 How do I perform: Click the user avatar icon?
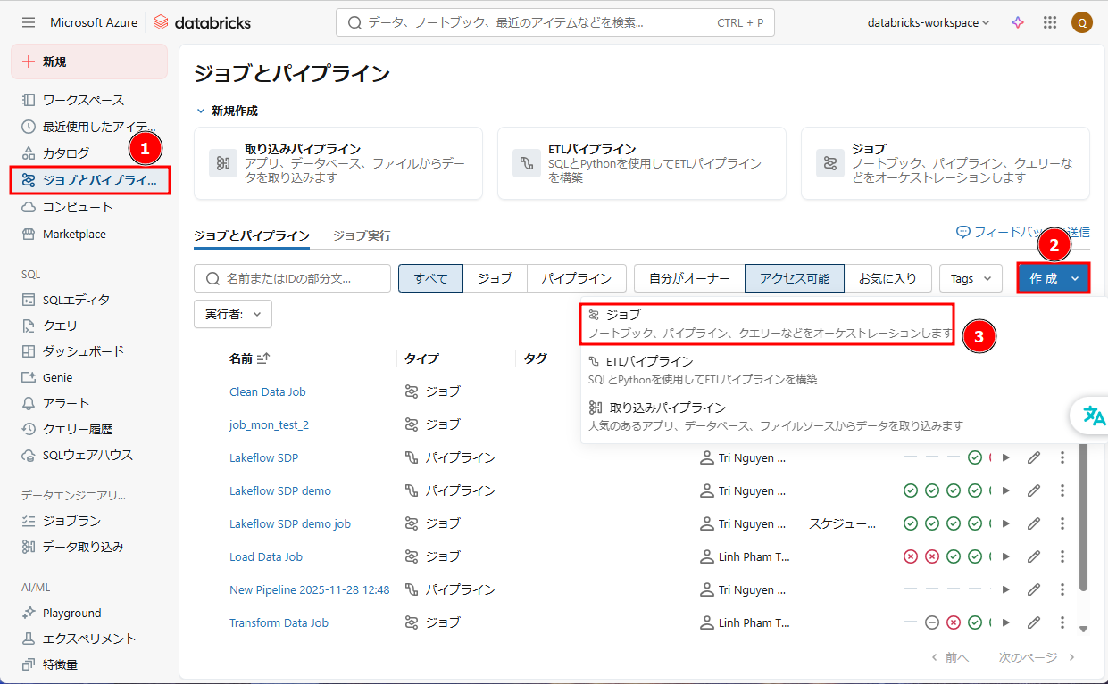click(1081, 22)
